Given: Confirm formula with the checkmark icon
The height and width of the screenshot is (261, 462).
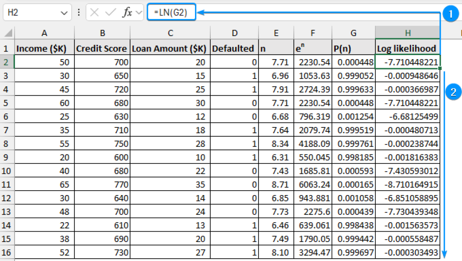Looking at the screenshot, I should click(111, 12).
